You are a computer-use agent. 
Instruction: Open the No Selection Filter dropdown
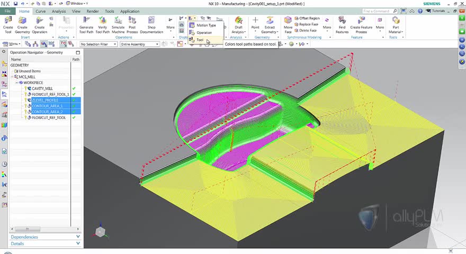[x=98, y=44]
